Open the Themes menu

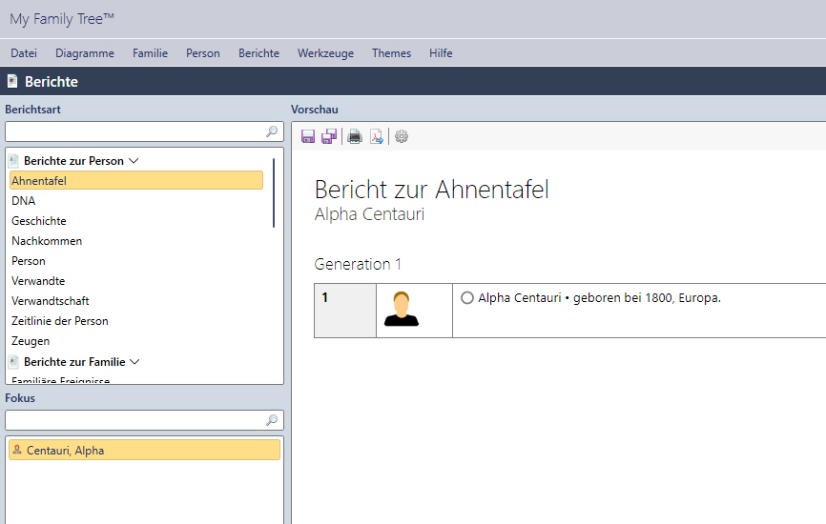[391, 53]
